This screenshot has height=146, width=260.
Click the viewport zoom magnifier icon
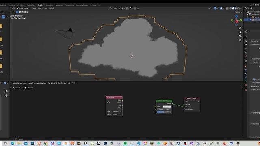point(240,28)
